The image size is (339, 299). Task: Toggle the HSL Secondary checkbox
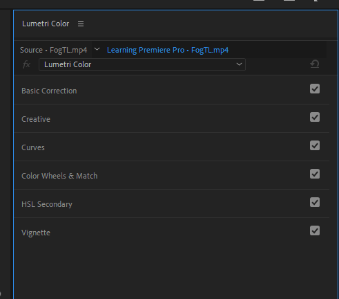pyautogui.click(x=315, y=202)
